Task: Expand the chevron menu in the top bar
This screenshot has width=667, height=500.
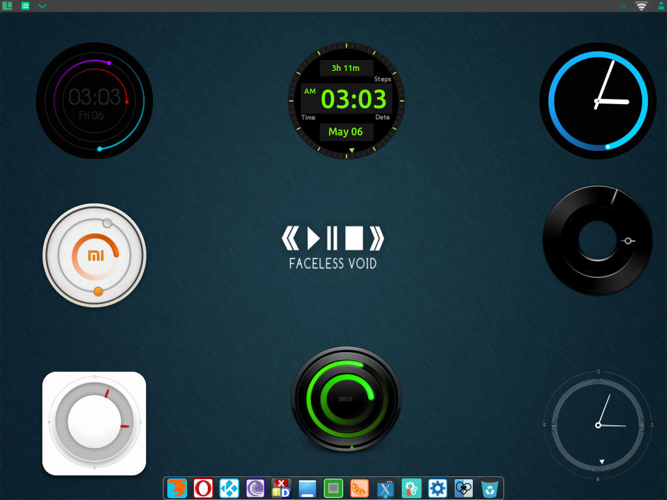Action: tap(41, 6)
